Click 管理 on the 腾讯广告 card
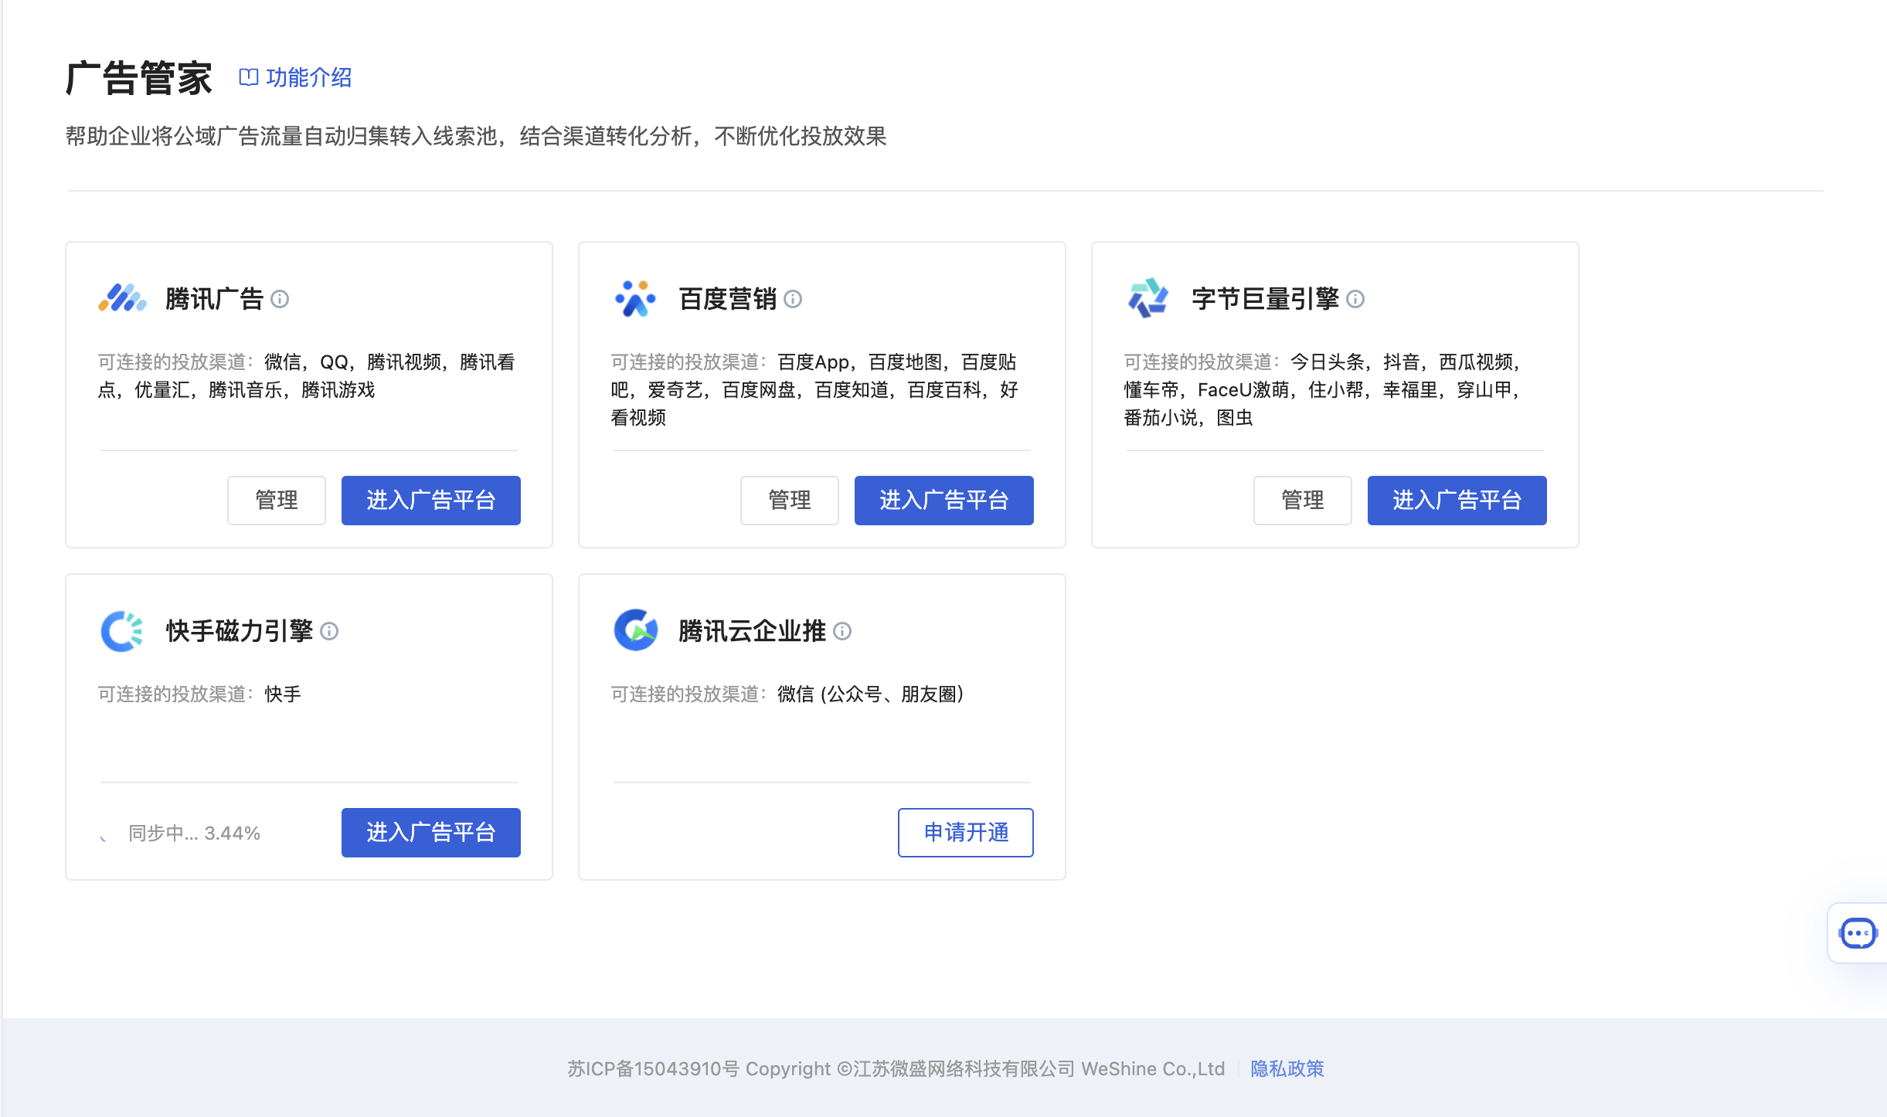The width and height of the screenshot is (1887, 1117). (x=277, y=501)
